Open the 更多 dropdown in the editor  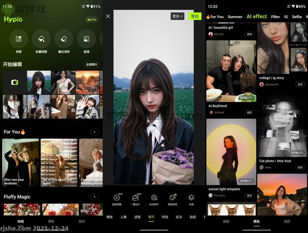(x=177, y=16)
